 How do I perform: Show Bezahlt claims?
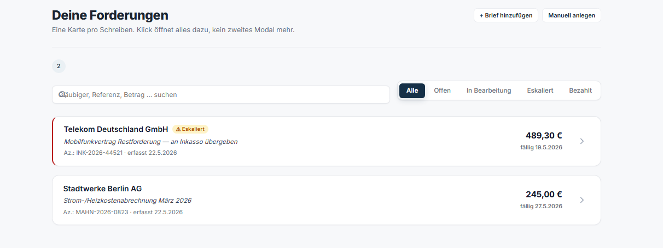click(x=580, y=90)
